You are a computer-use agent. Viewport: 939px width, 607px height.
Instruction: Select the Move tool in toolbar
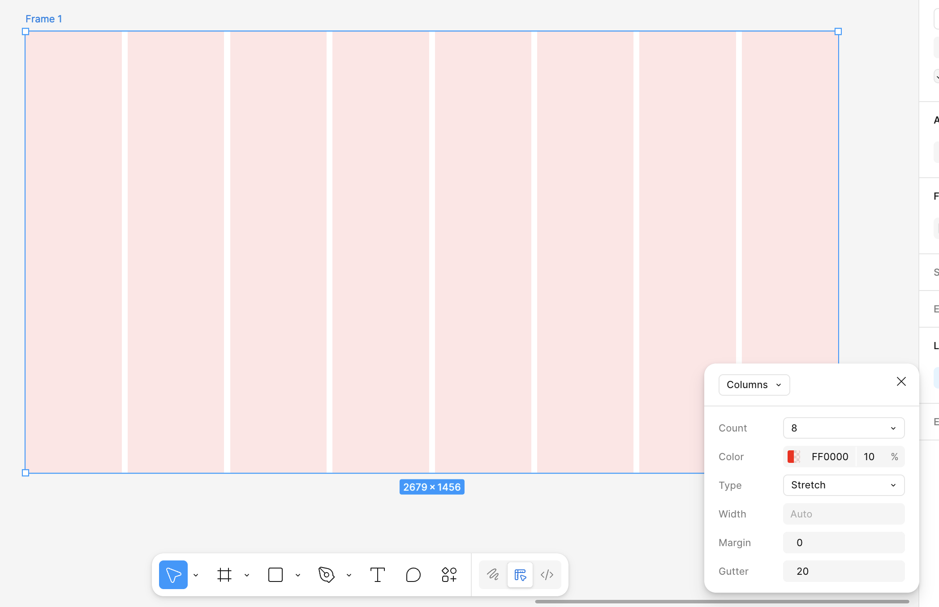[x=173, y=574]
